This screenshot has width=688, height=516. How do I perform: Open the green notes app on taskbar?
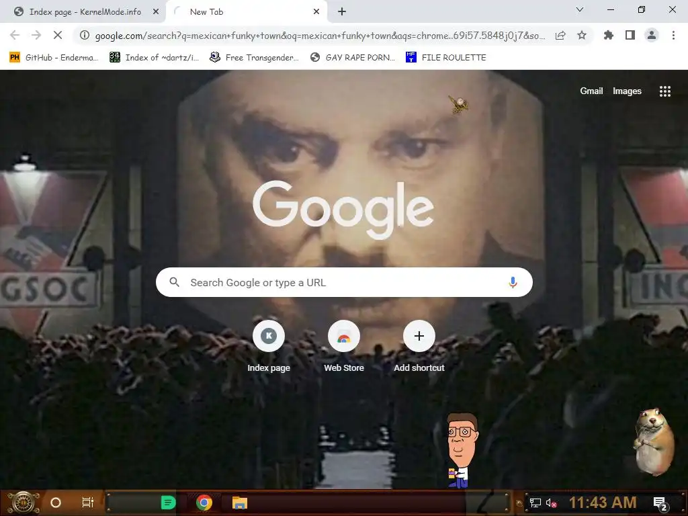point(169,503)
